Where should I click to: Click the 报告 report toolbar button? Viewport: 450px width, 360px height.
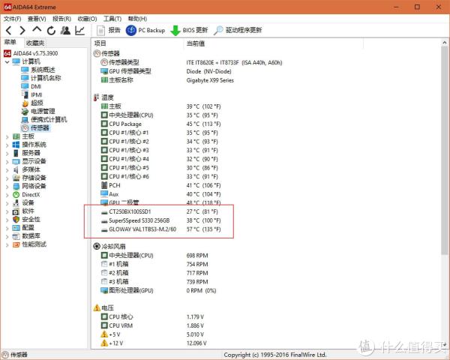pyautogui.click(x=109, y=30)
